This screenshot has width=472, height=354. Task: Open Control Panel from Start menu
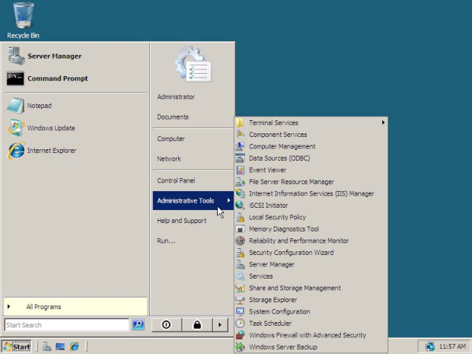(176, 180)
